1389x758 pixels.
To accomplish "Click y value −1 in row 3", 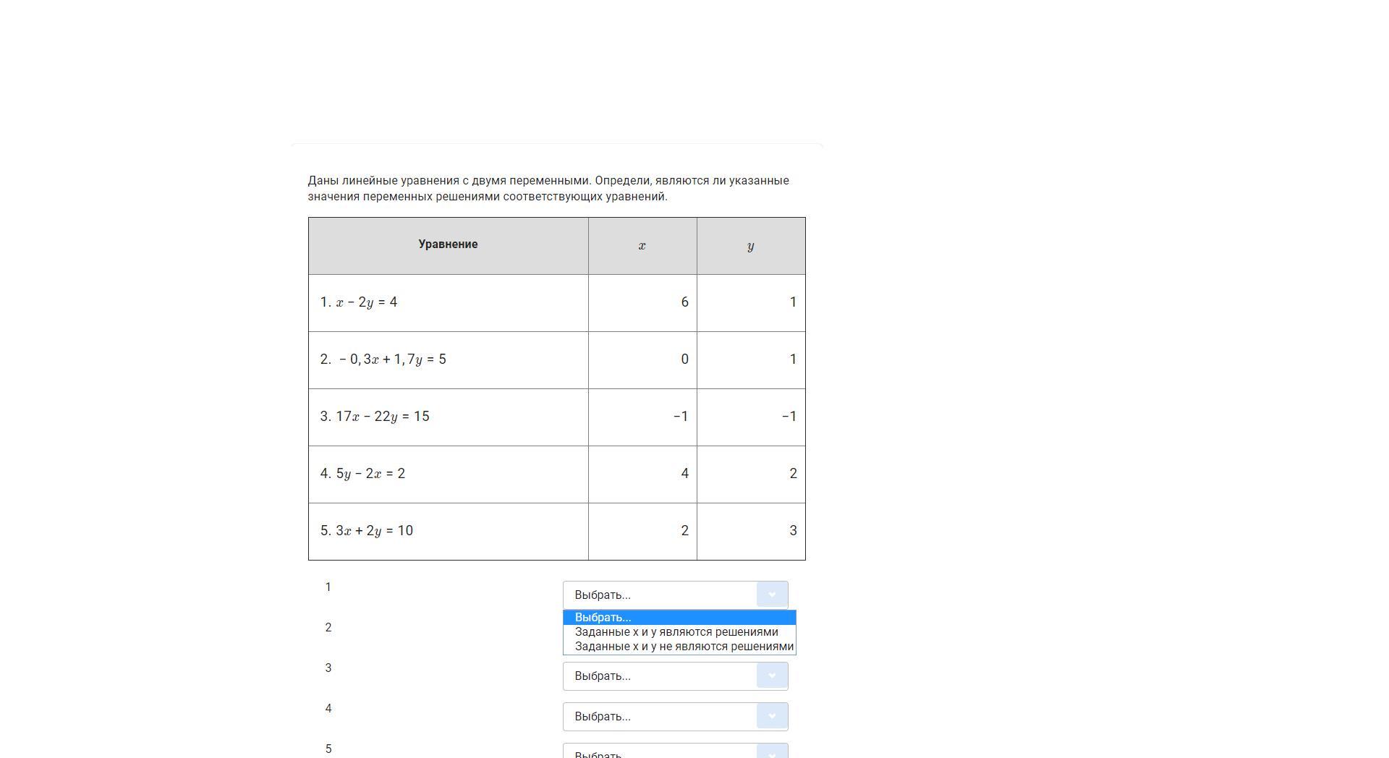I will point(751,417).
